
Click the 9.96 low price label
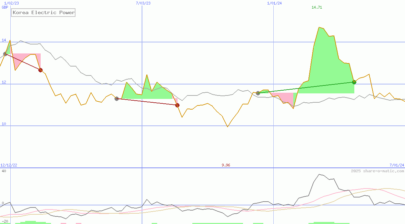point(226,165)
